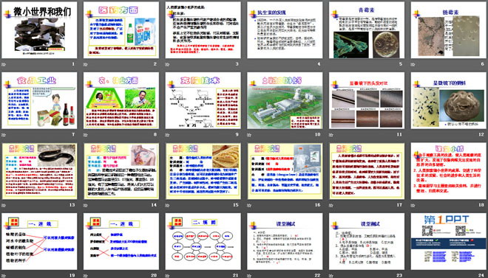
Task: Click the animation star under slide 20
Action: click(85, 275)
